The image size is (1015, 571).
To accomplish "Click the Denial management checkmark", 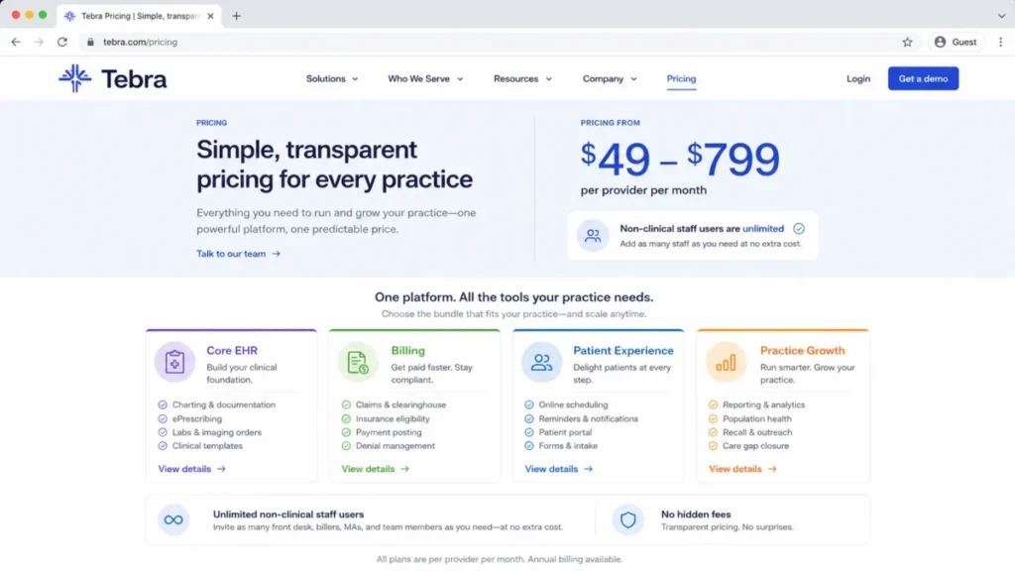I will (346, 446).
